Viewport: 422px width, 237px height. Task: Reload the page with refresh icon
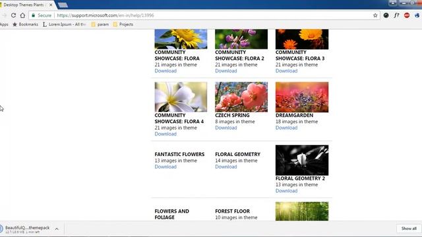(x=13, y=15)
